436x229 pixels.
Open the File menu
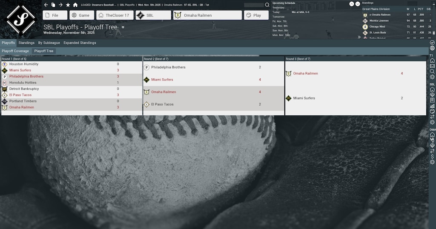(x=55, y=15)
